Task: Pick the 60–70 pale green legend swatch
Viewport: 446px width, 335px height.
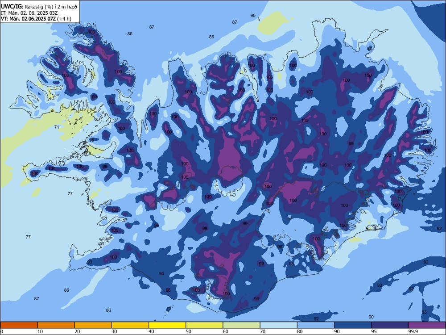Action: click(x=241, y=325)
